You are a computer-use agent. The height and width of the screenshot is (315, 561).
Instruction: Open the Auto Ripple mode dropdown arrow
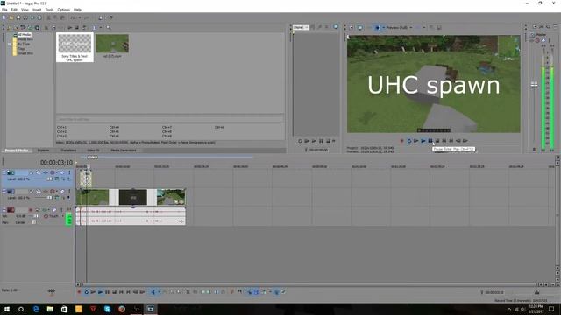coord(270,292)
